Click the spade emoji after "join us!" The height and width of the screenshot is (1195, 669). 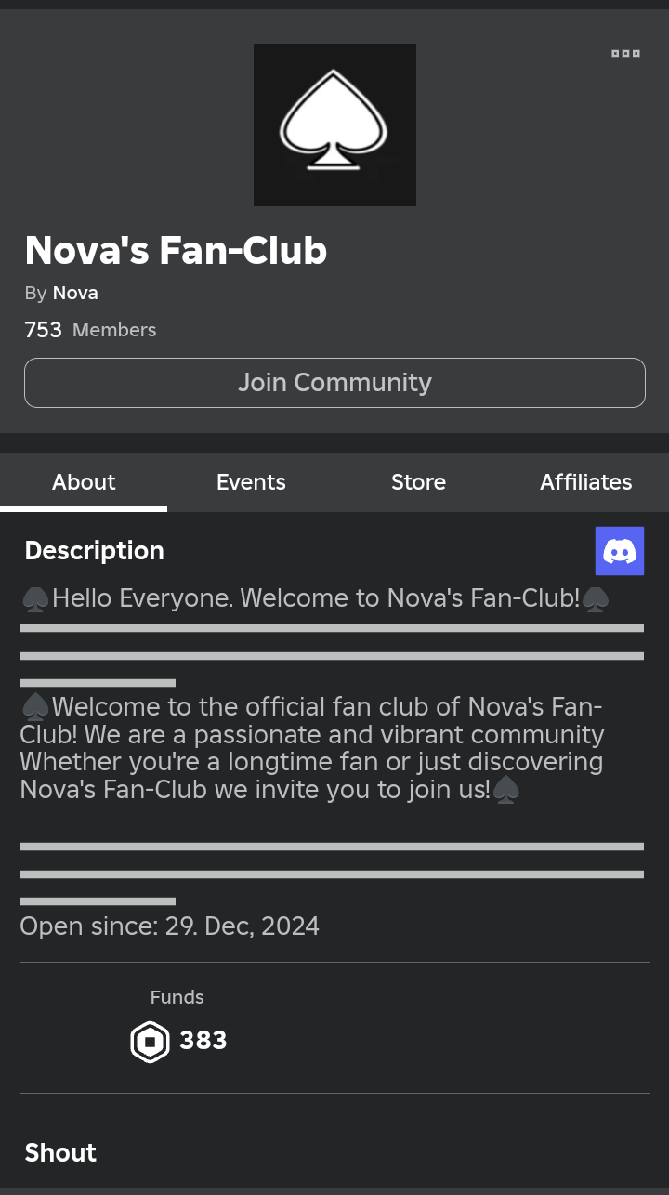click(505, 791)
